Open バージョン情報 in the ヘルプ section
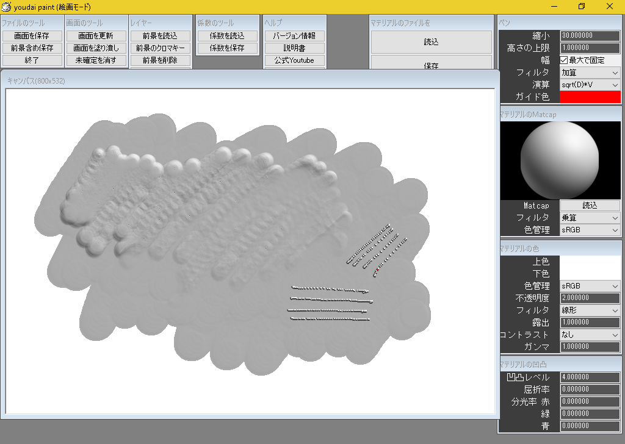 click(x=294, y=35)
